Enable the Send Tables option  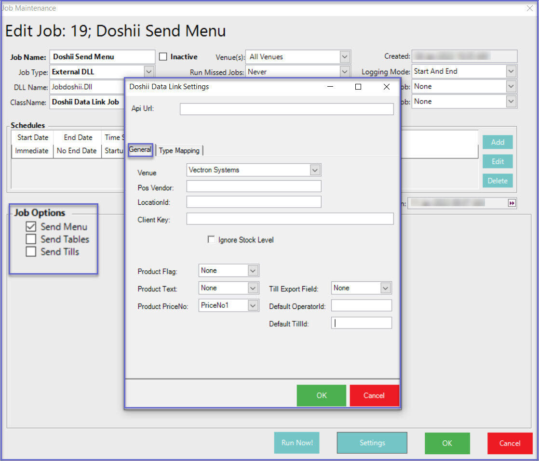pos(31,239)
